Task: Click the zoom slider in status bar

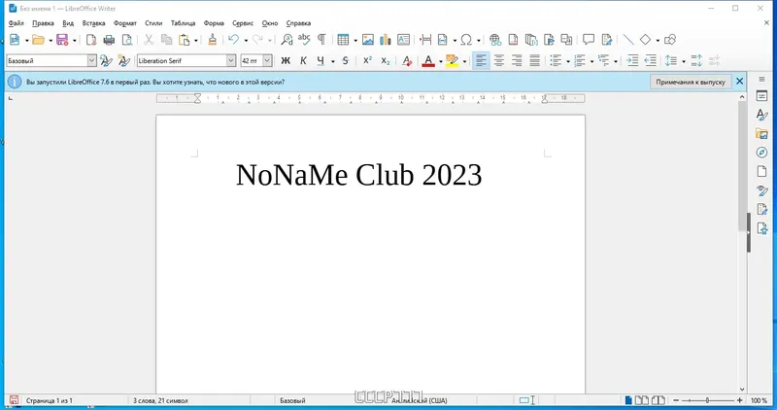Action: tap(708, 400)
